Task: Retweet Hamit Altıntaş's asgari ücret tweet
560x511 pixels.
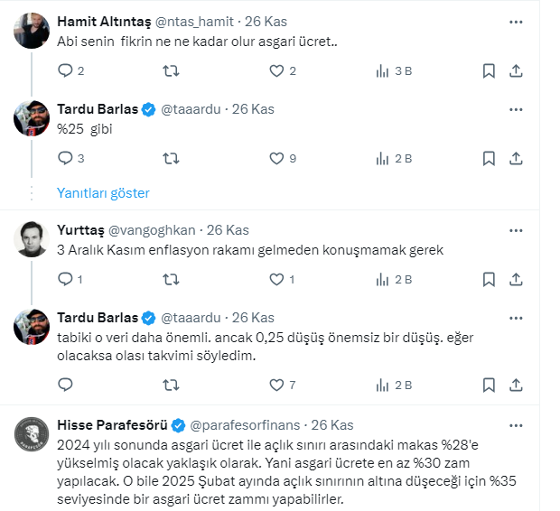Action: pos(169,70)
